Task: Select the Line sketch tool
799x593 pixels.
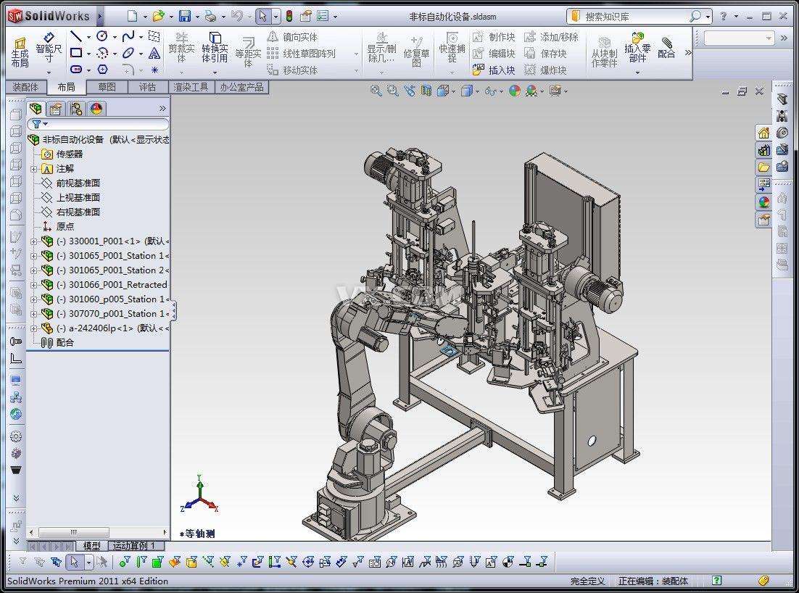Action: pyautogui.click(x=76, y=36)
